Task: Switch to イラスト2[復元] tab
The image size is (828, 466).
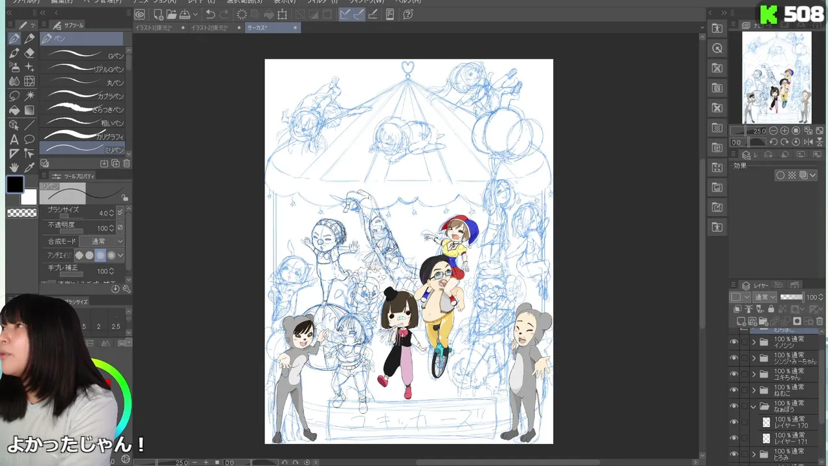Action: pos(217,28)
